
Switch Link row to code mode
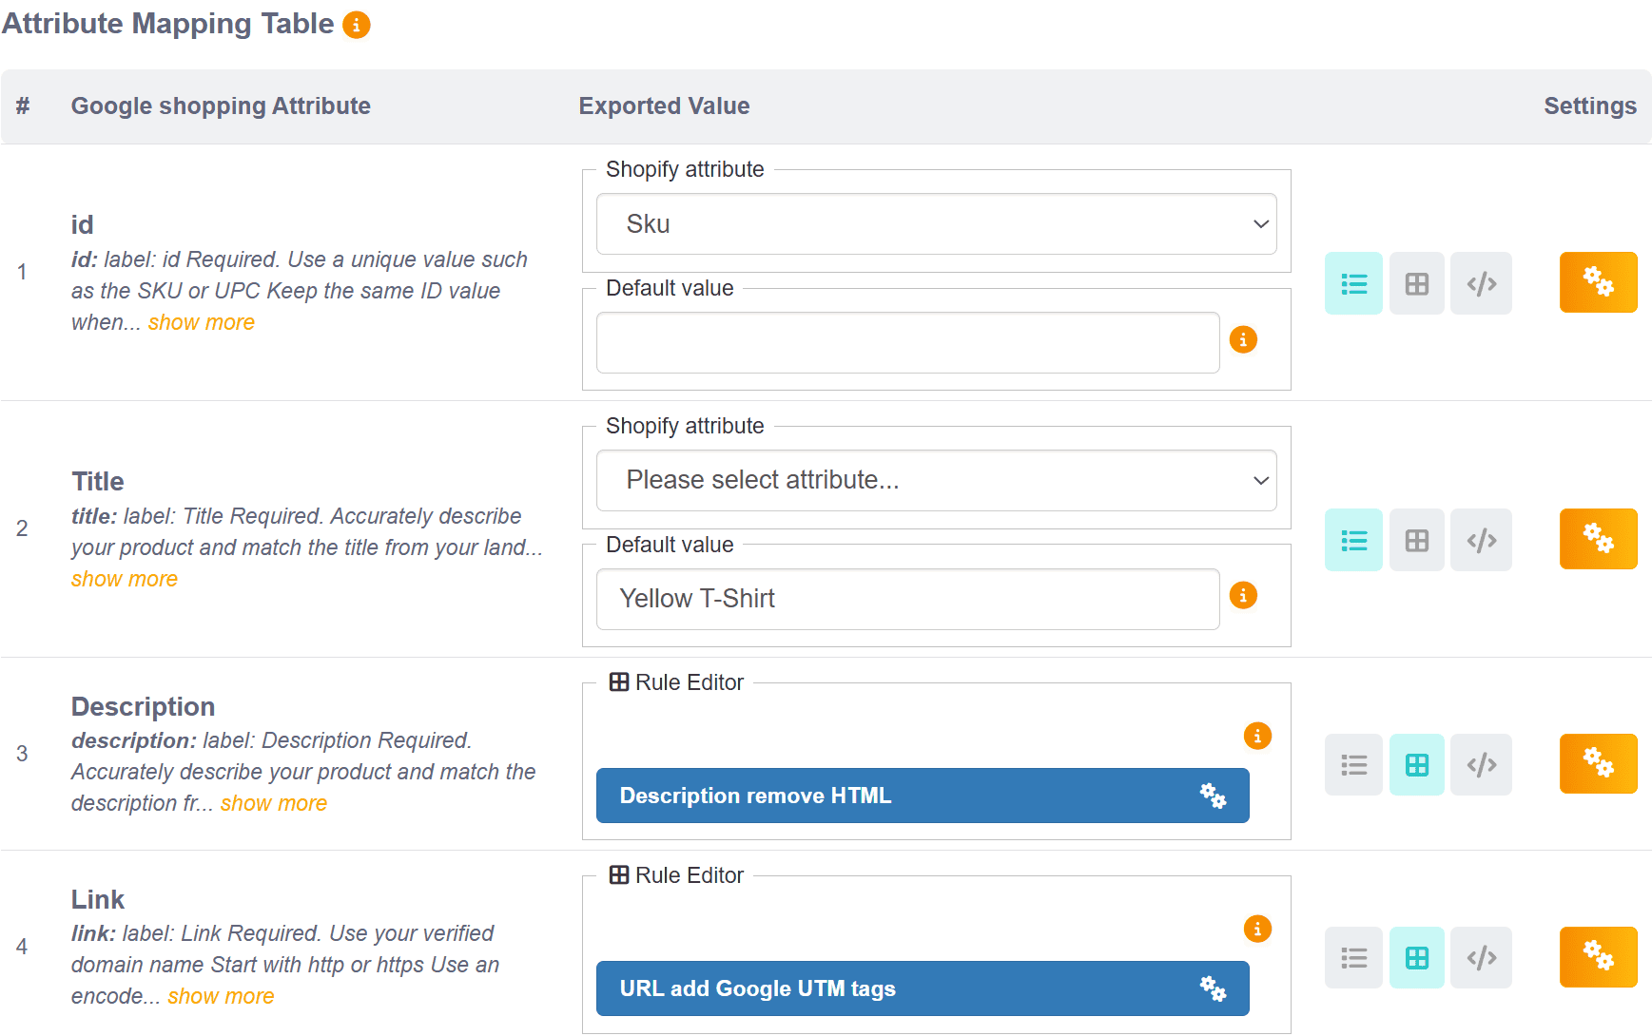pos(1480,957)
